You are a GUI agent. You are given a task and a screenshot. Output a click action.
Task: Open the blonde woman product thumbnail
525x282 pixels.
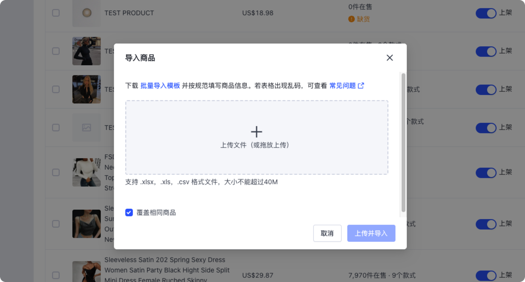click(86, 89)
